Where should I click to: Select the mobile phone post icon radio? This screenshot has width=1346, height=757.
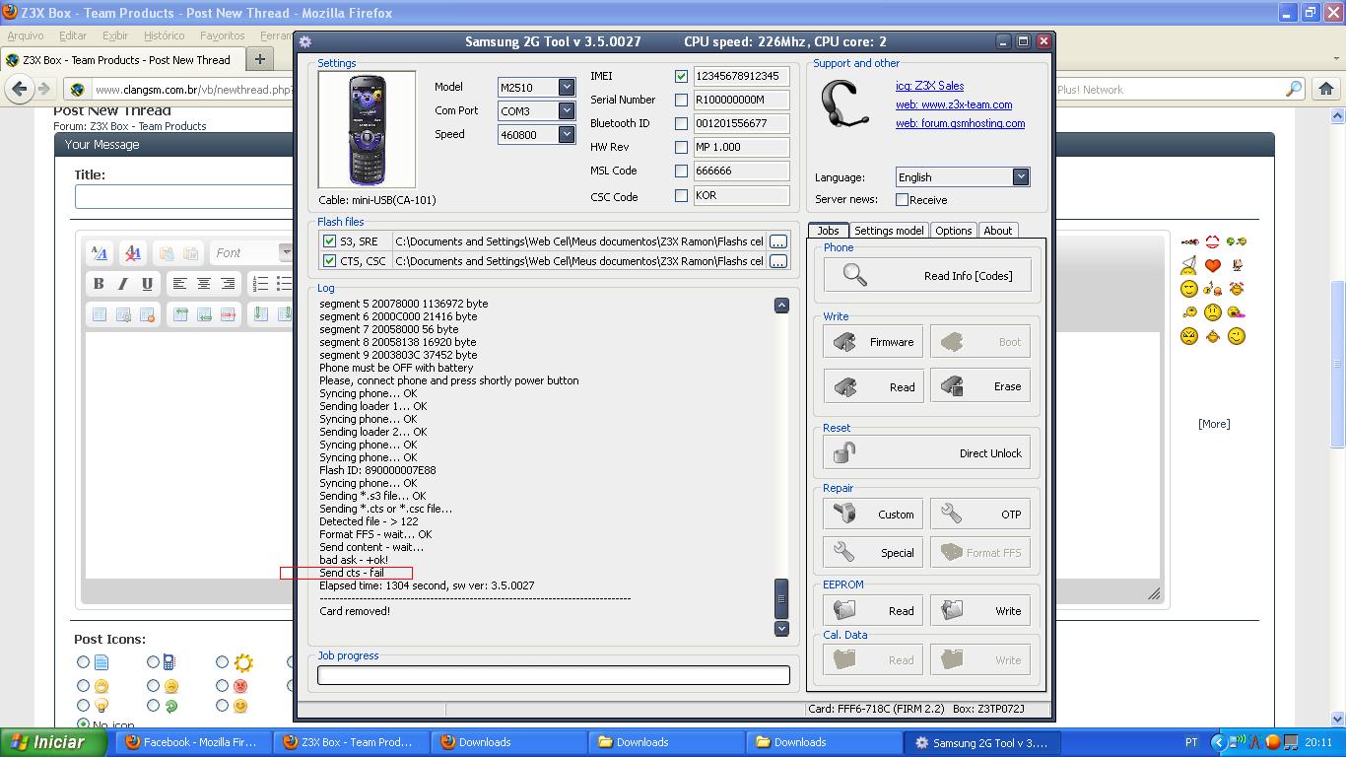pyautogui.click(x=153, y=662)
